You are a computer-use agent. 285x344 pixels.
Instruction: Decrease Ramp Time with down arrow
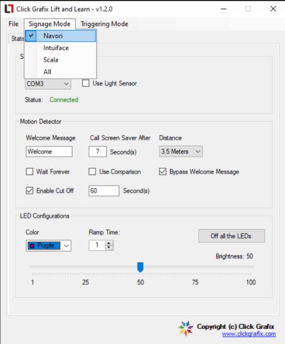[x=109, y=248]
